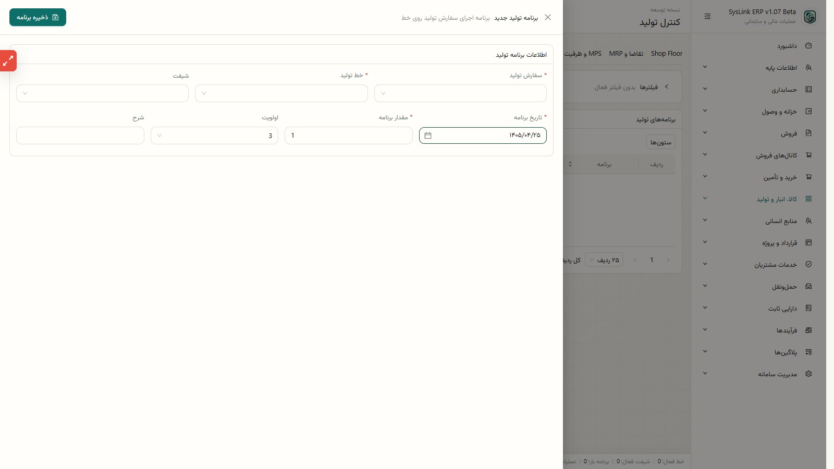Click the حسابداری accounting sidebar icon
Image resolution: width=834 pixels, height=469 pixels.
click(808, 90)
